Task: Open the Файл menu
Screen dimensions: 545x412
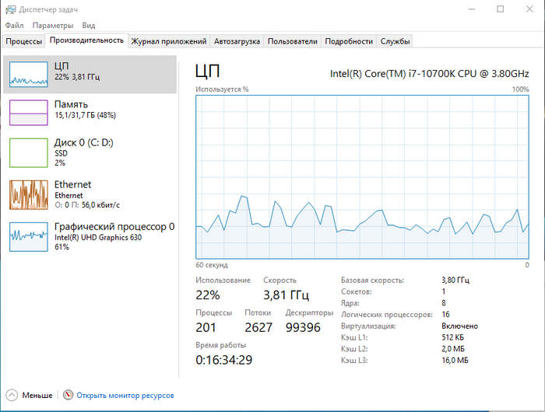Action: click(x=14, y=26)
